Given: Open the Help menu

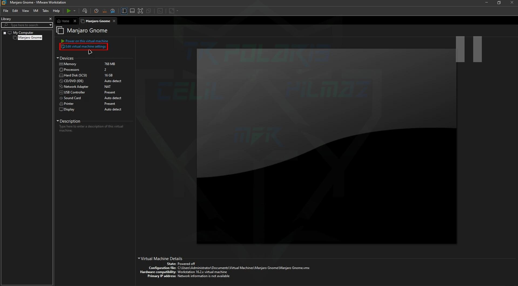Looking at the screenshot, I should [x=56, y=11].
